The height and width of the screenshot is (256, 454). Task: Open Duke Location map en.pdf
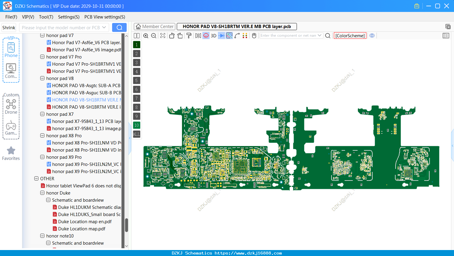(x=82, y=221)
